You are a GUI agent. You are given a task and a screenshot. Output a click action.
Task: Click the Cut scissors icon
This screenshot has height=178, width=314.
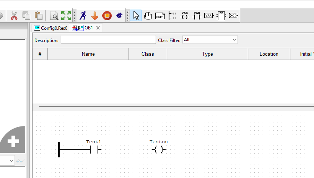pyautogui.click(x=14, y=16)
